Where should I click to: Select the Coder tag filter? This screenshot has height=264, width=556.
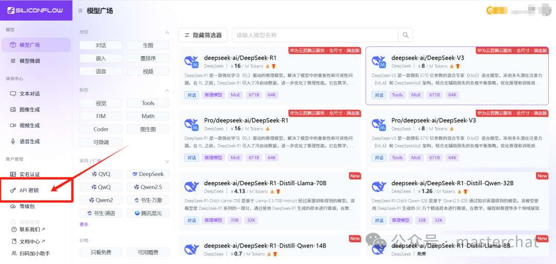101,129
